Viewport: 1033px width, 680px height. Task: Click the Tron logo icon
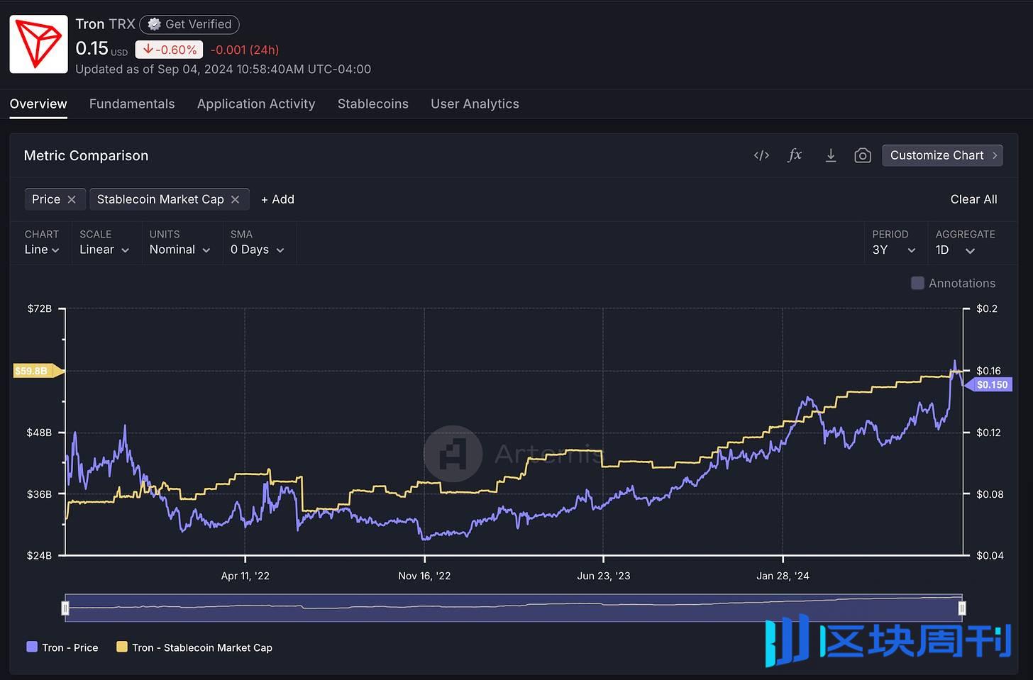coord(39,44)
